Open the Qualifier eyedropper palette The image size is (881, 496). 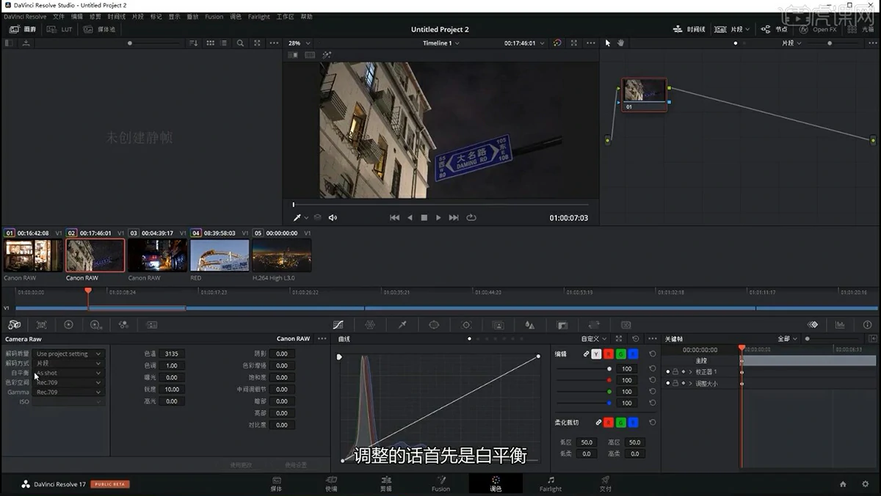(x=402, y=324)
